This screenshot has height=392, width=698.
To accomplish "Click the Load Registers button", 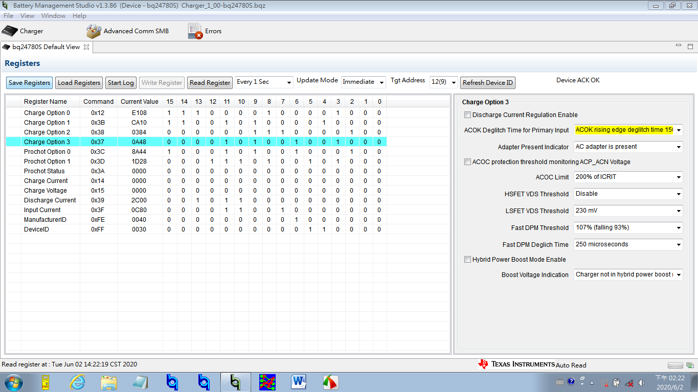I will pos(79,83).
